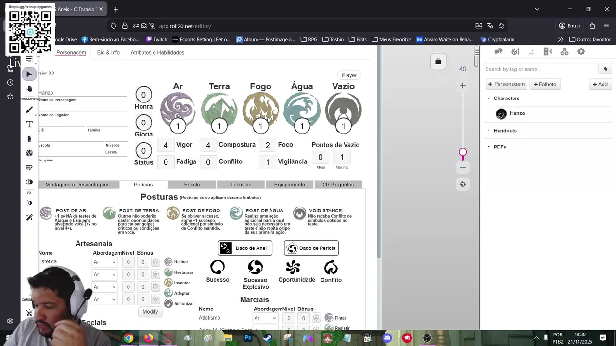Click the tag filter icon beside search
The image size is (616, 346).
605,69
